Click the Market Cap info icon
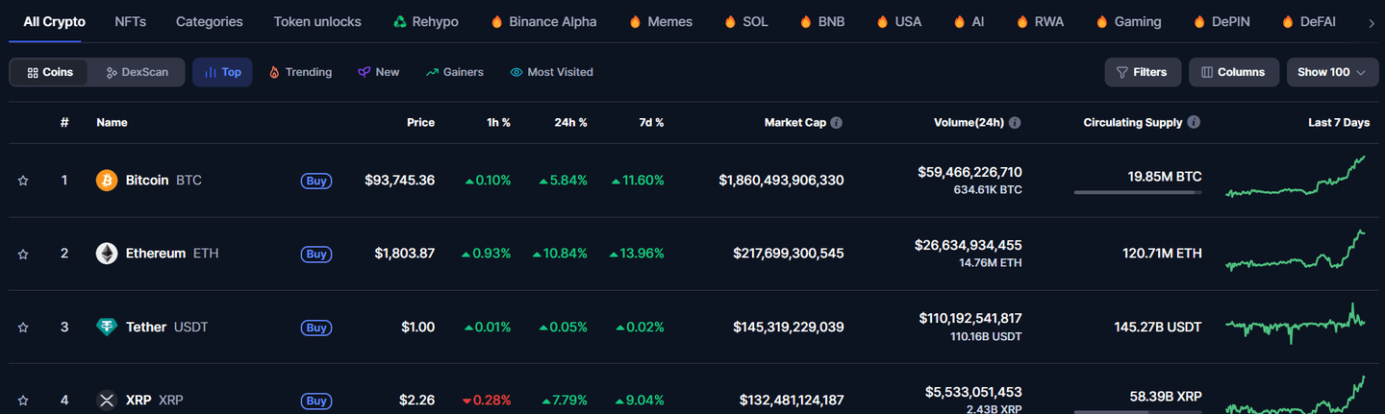The width and height of the screenshot is (1385, 414). coord(837,123)
